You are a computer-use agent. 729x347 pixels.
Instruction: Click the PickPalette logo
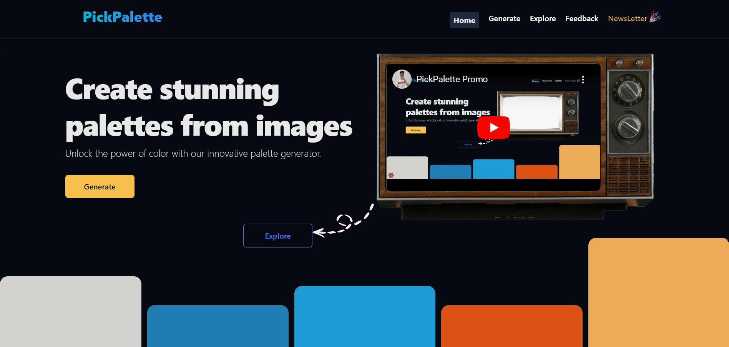click(122, 17)
